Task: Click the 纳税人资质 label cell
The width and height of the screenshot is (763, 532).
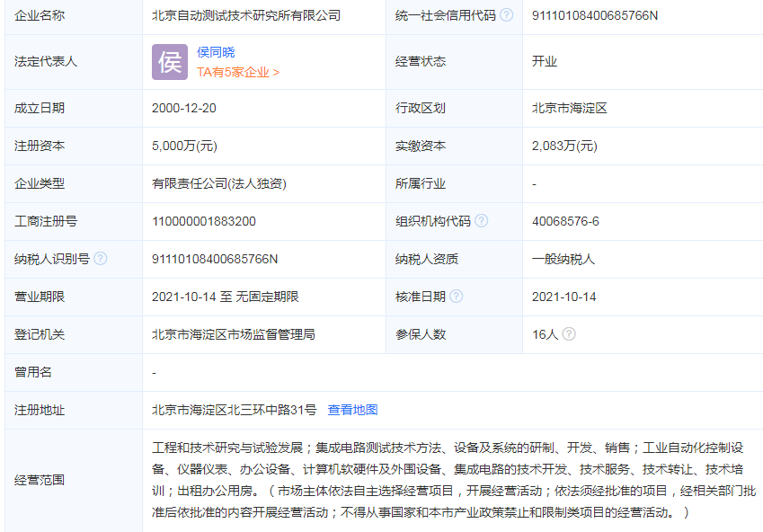Action: pos(454,259)
